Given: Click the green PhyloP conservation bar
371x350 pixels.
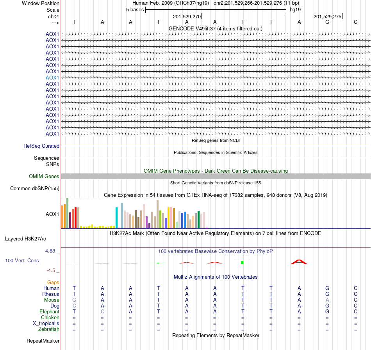Looking at the screenshot, I should pos(242,262).
